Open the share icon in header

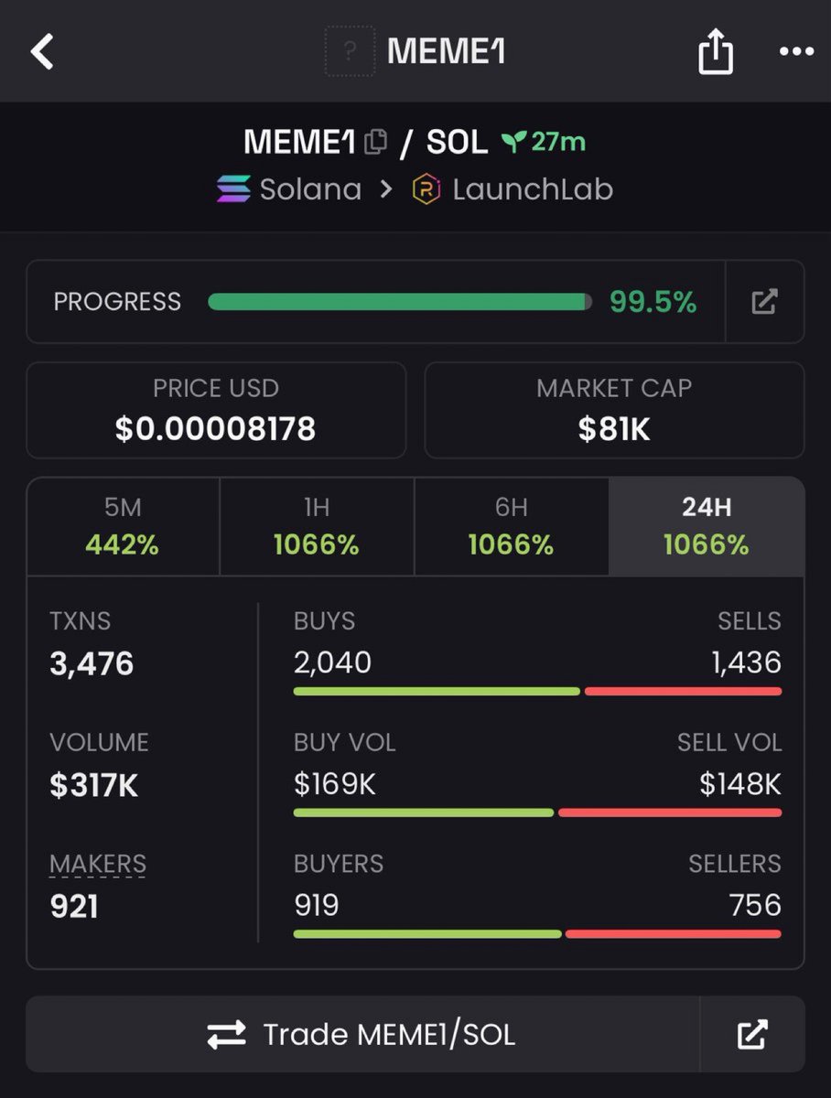click(x=716, y=51)
